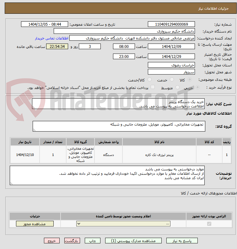Click the 'اطلاعات مجوزهای ارائه خدمت / کالا' heading

coord(209,193)
